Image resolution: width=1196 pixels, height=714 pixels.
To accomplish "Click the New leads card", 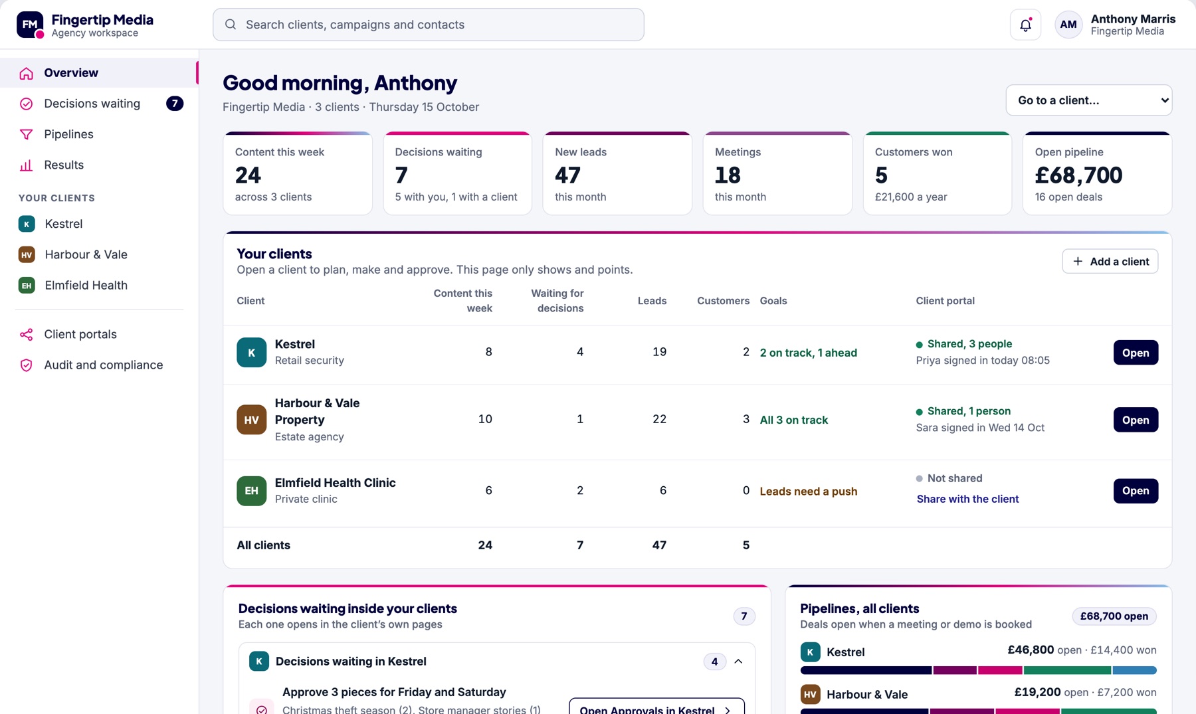I will pyautogui.click(x=617, y=173).
